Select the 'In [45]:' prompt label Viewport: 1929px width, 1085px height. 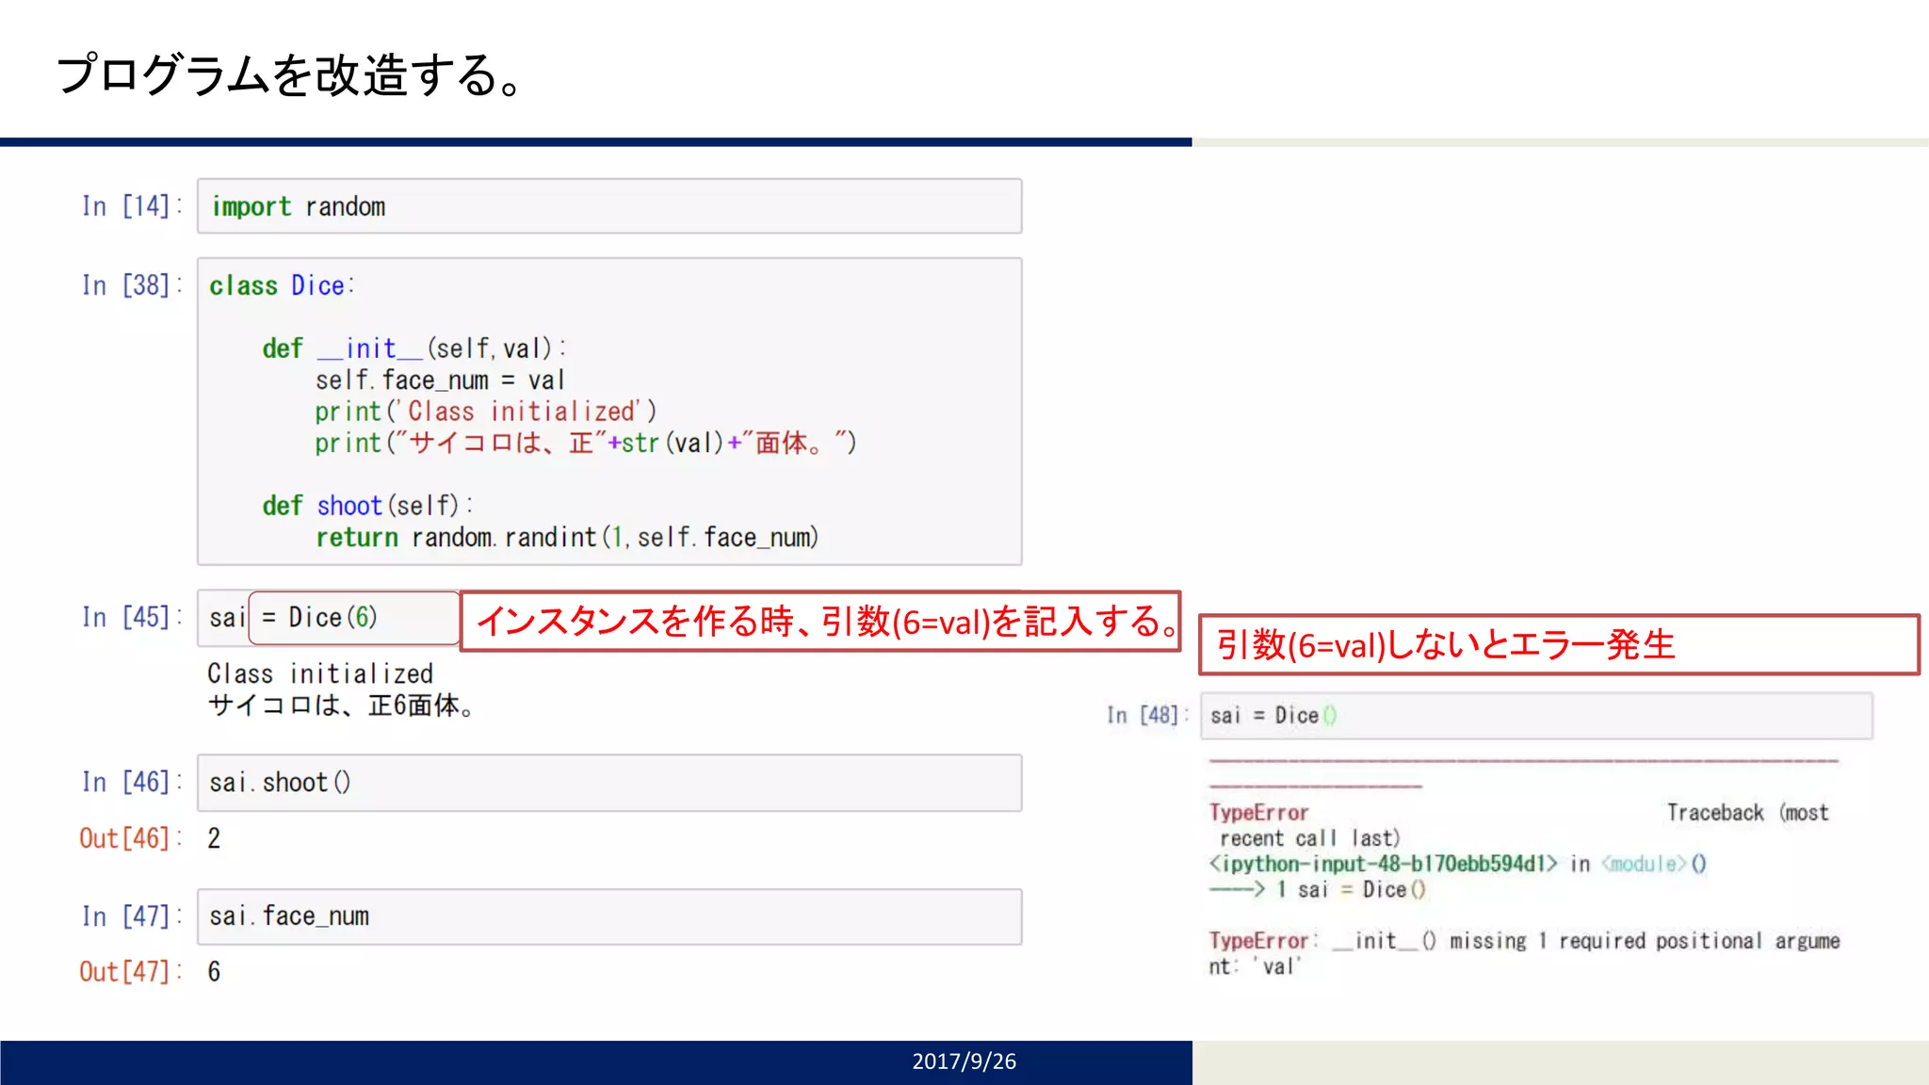(x=132, y=618)
